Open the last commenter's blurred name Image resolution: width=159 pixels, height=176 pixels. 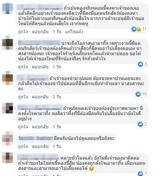coord(38,157)
